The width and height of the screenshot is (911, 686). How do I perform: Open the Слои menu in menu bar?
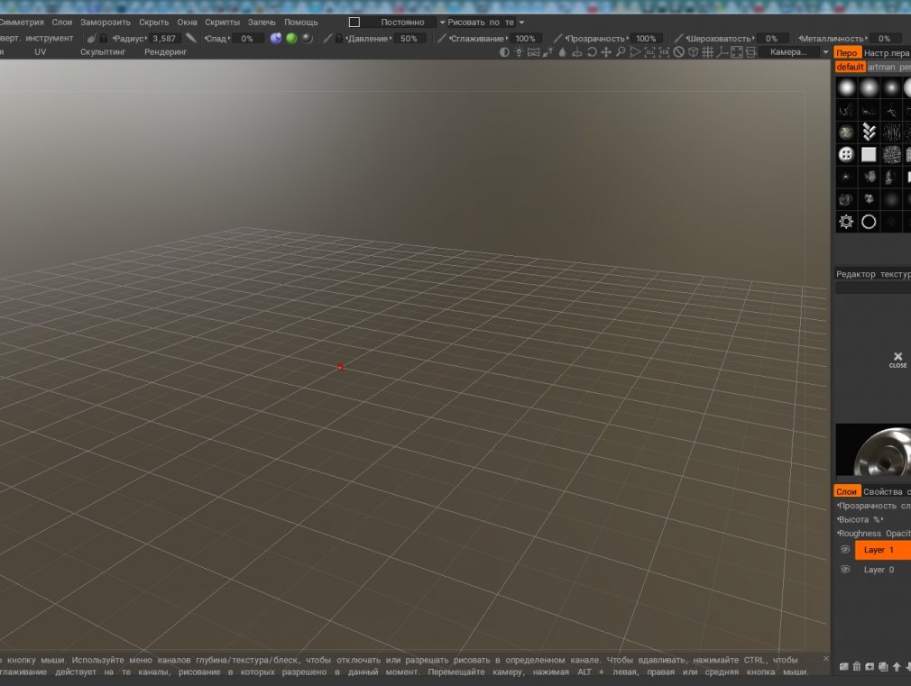62,22
